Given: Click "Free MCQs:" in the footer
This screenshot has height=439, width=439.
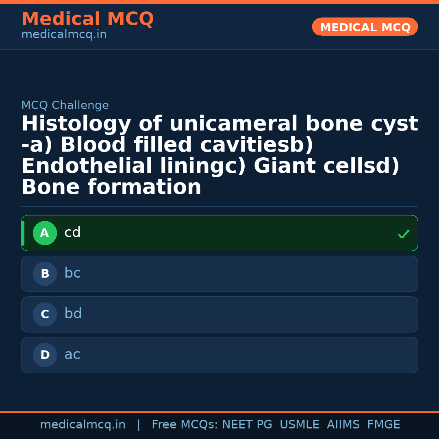Looking at the screenshot, I should click(x=185, y=425).
